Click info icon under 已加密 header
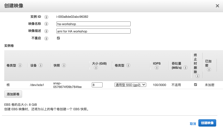The height and width of the screenshot is (128, 223). click(209, 70)
